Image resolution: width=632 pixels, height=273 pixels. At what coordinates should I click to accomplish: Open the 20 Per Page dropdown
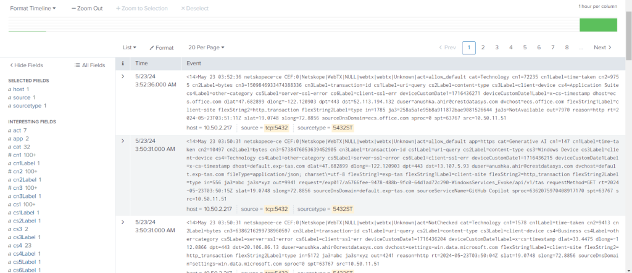tap(206, 47)
